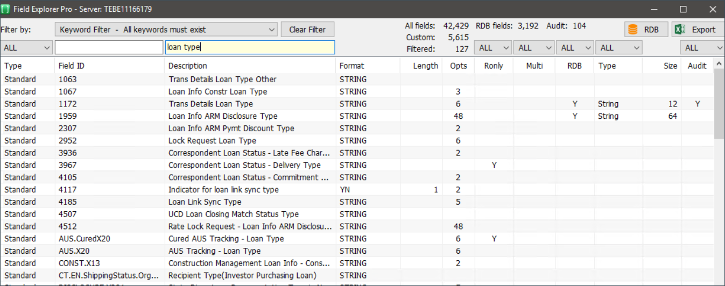Screen dimensions: 725x286
Task: Click the scrollbar up arrow
Action: 719,64
